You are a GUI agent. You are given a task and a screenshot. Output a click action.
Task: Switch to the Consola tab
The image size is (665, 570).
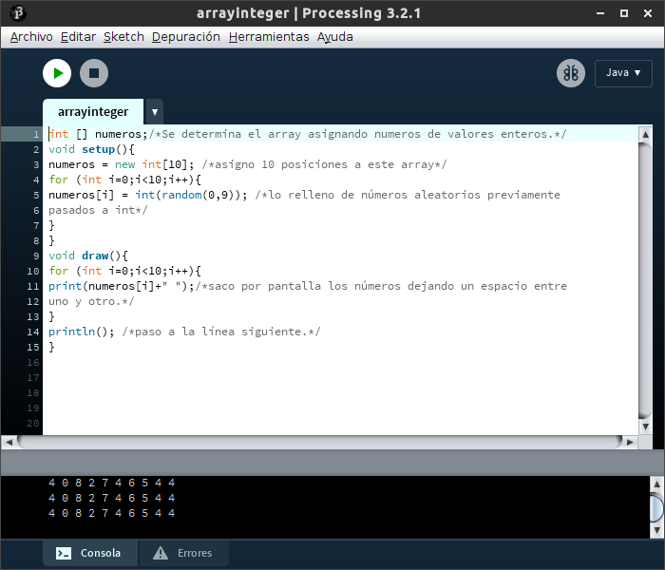pos(90,553)
